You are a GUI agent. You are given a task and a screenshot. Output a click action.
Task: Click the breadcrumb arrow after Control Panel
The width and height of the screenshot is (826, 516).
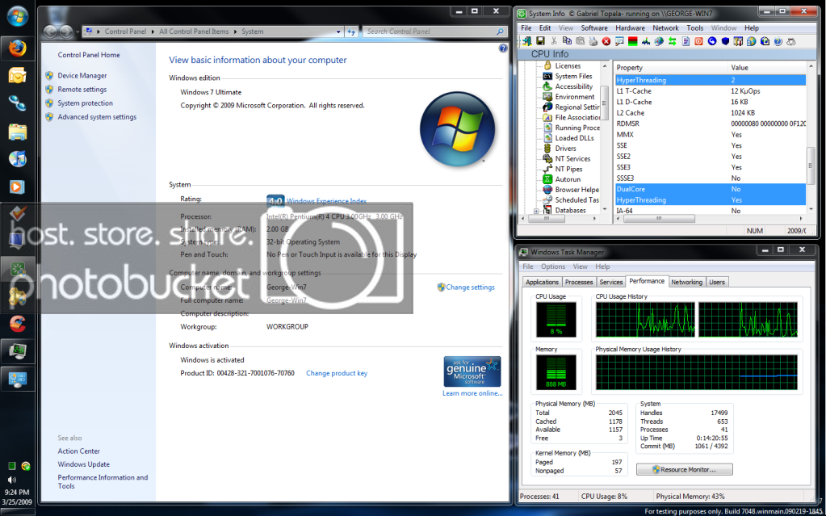click(153, 31)
